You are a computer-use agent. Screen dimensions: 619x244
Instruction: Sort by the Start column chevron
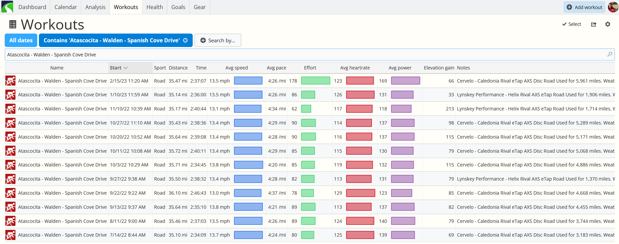pyautogui.click(x=126, y=68)
